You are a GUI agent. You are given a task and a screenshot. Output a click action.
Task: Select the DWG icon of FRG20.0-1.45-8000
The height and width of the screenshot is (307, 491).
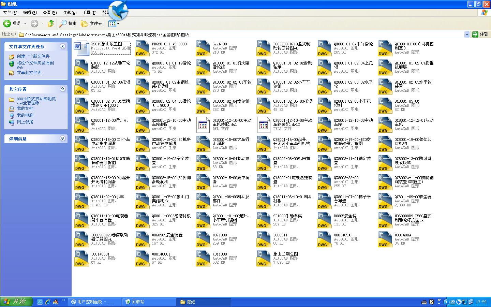(x=143, y=48)
